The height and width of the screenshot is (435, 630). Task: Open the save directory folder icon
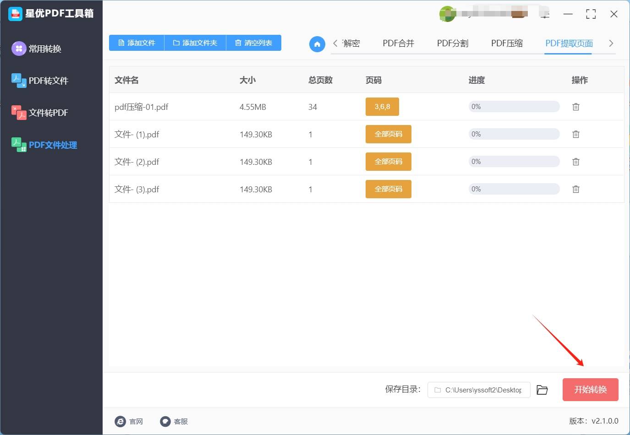[542, 390]
